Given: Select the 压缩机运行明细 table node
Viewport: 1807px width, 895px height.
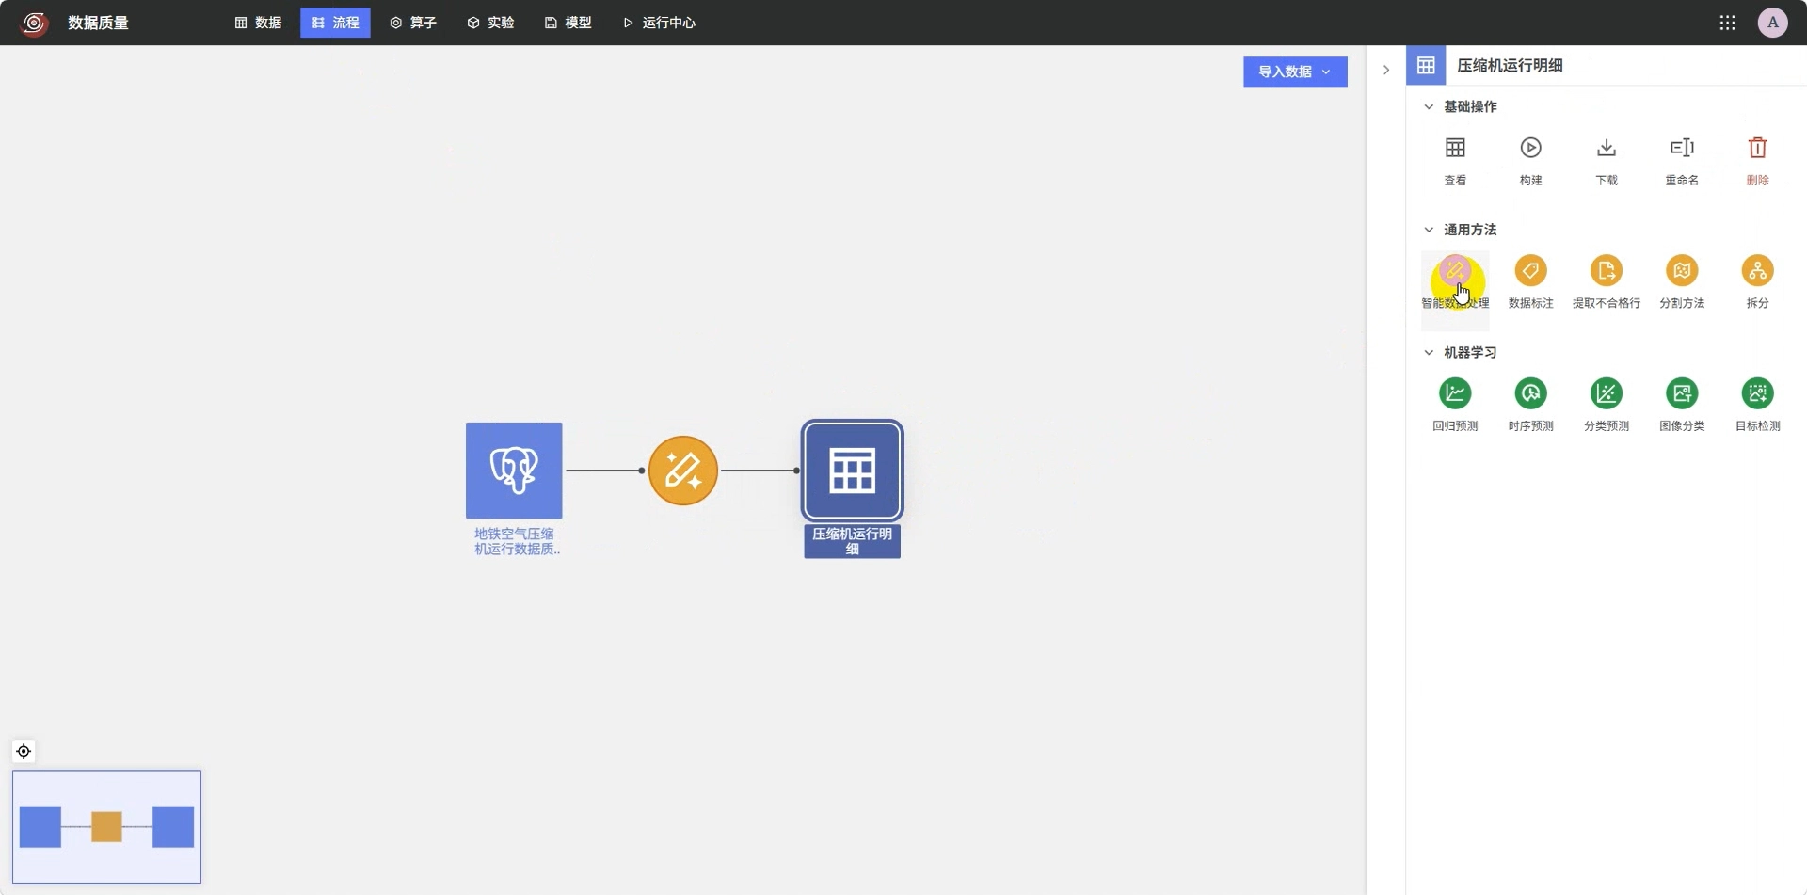Looking at the screenshot, I should click(x=853, y=471).
